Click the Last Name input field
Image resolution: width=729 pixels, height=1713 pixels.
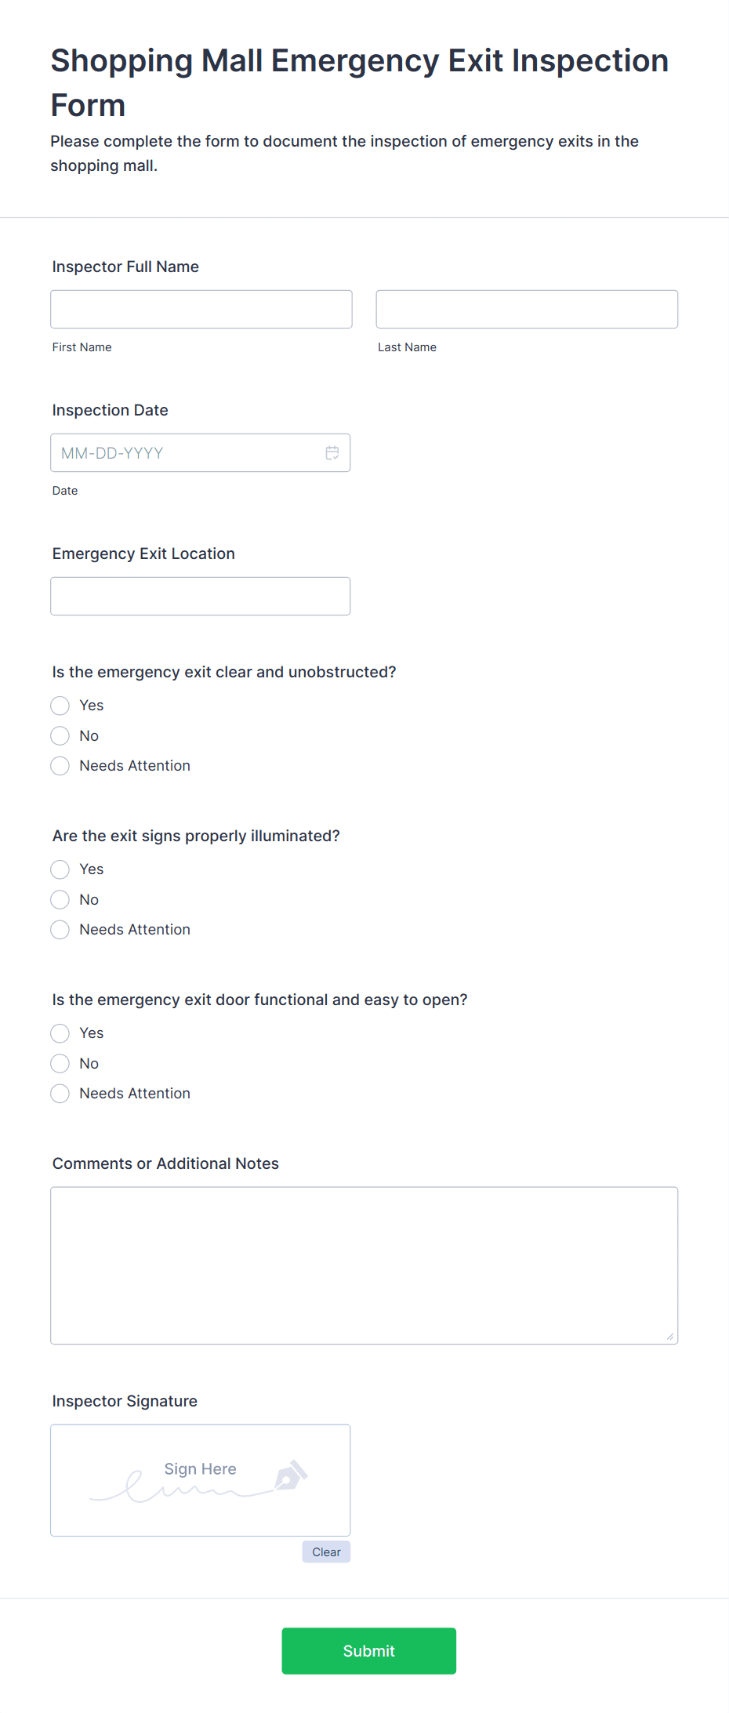[x=526, y=309]
